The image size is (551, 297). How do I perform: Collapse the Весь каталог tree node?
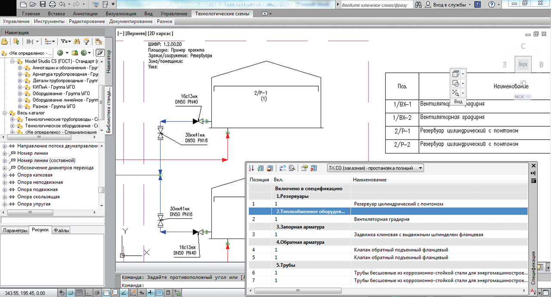(5, 113)
